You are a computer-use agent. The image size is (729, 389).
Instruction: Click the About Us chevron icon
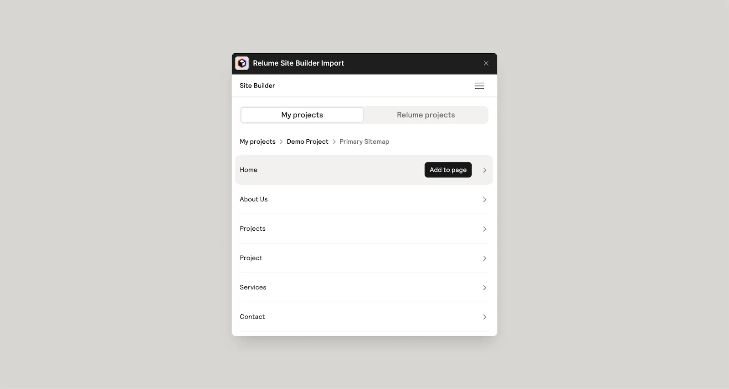(484, 199)
